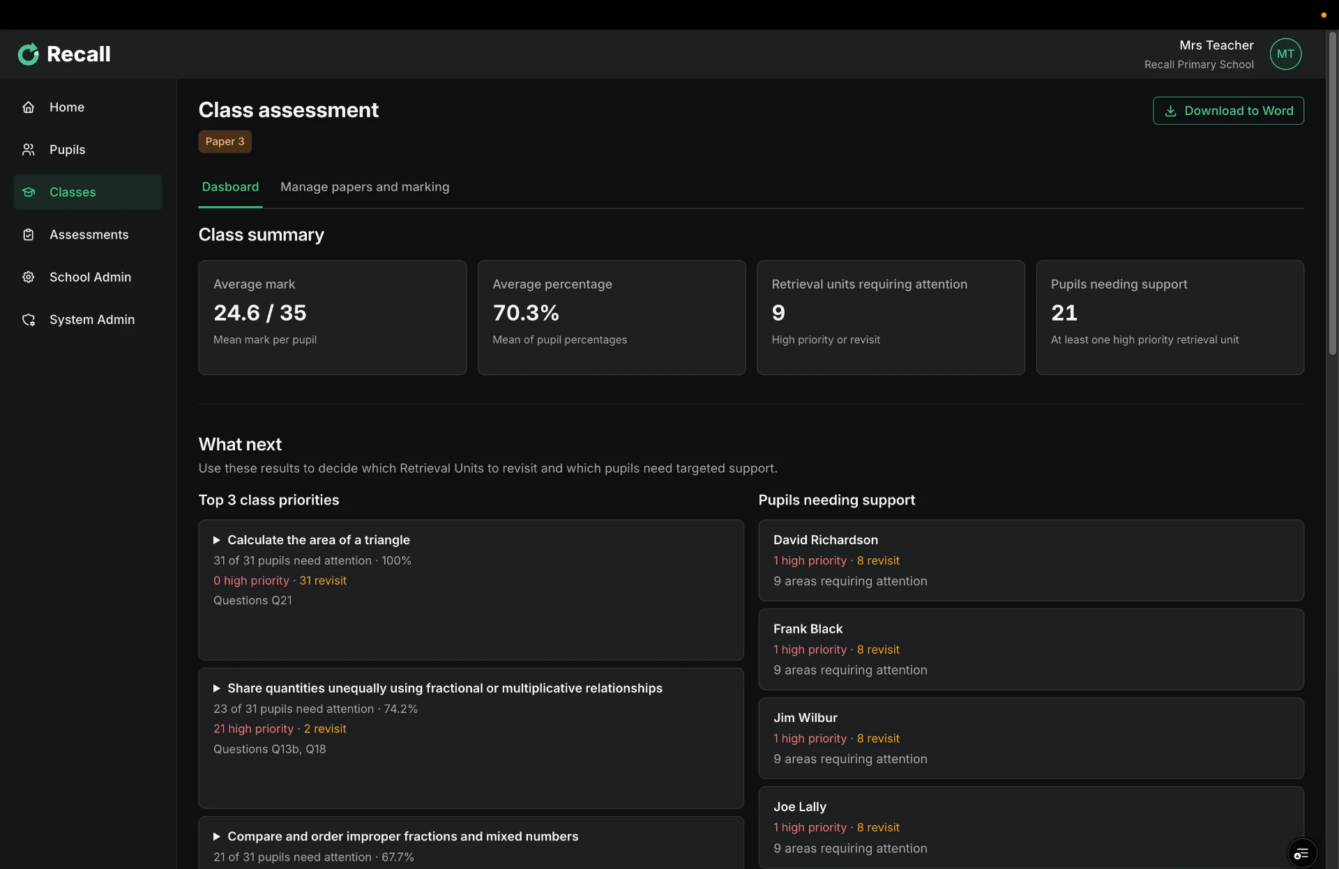
Task: Click the Recall brand name
Action: pyautogui.click(x=78, y=54)
